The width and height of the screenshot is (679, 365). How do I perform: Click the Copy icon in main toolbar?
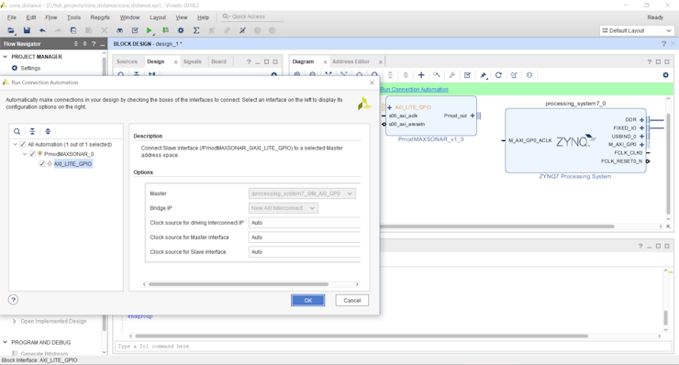[73, 30]
